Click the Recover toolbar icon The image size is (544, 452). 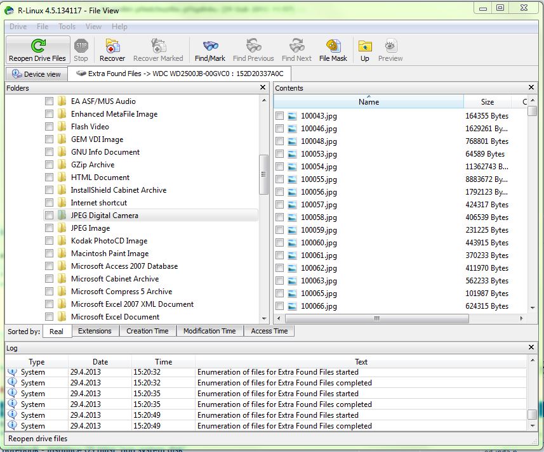click(112, 46)
